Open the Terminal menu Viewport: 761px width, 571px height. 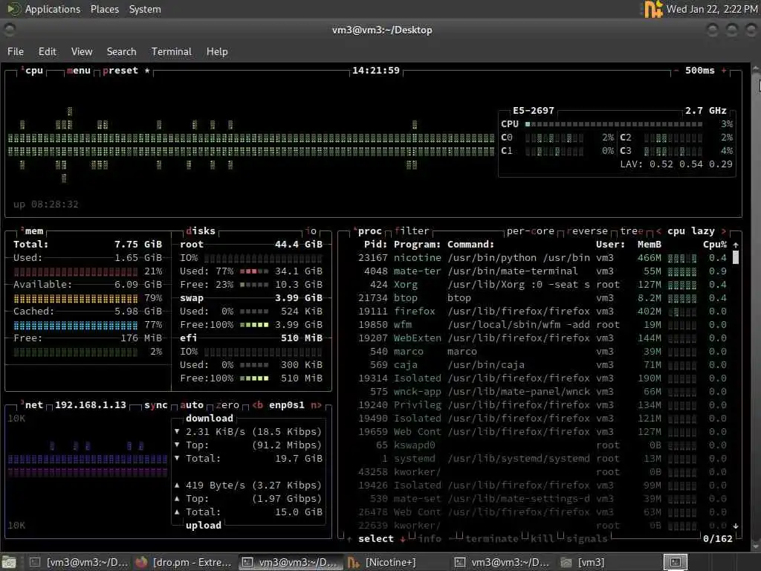pyautogui.click(x=172, y=51)
